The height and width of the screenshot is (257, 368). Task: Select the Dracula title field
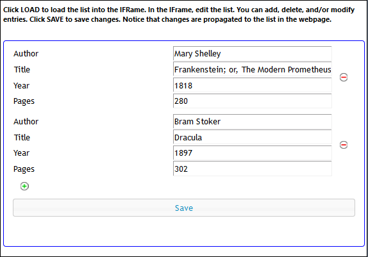pyautogui.click(x=253, y=137)
